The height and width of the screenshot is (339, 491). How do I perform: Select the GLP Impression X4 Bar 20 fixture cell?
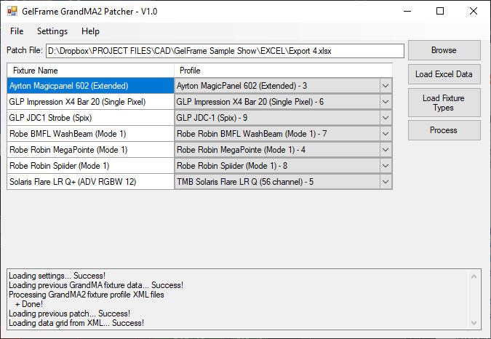(90, 102)
